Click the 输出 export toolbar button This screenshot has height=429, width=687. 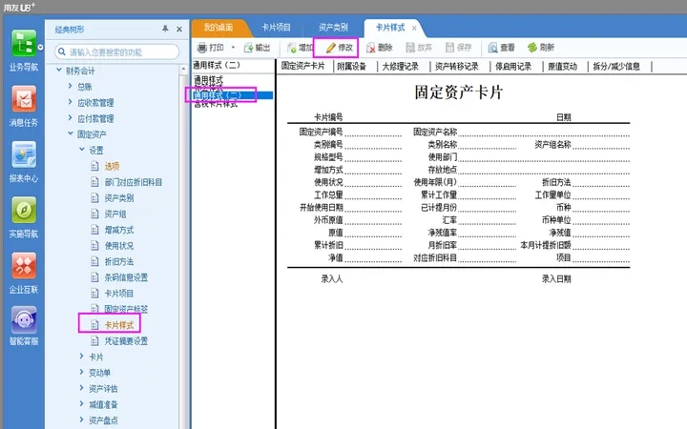tap(256, 47)
